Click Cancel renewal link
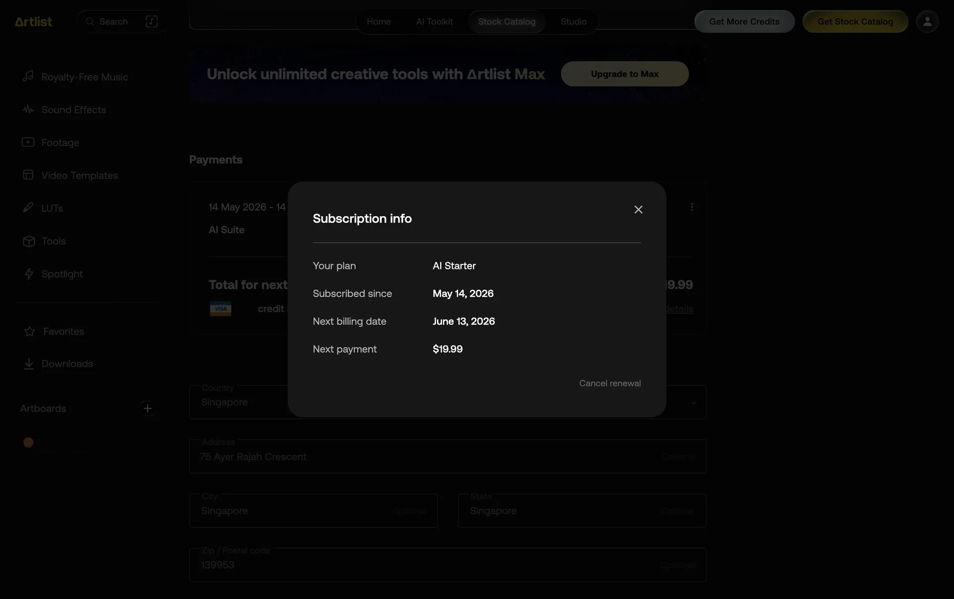Screen dimensions: 954x599 pyautogui.click(x=610, y=383)
